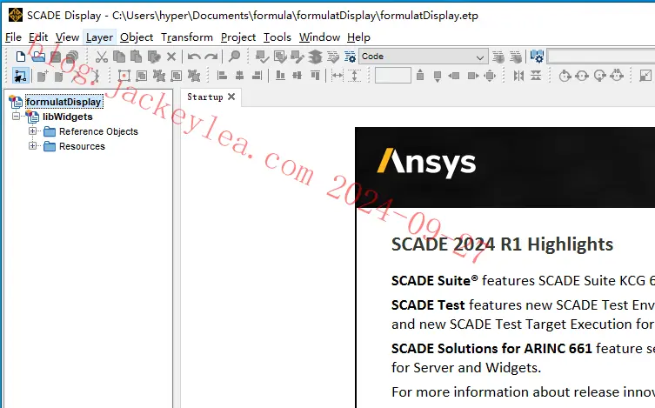Image resolution: width=655 pixels, height=408 pixels.
Task: Select the libWidgets library item
Action: [67, 117]
